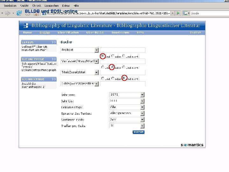Select 'oder' radio below Freitext row
The width and height of the screenshot is (229, 172).
[x=113, y=56]
